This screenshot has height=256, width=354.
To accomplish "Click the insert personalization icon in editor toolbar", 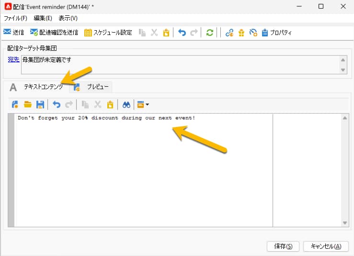I will pyautogui.click(x=15, y=105).
